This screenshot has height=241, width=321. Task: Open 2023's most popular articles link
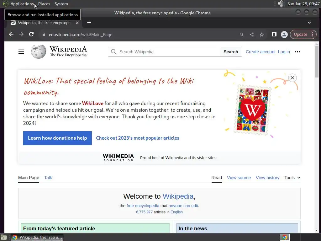click(138, 138)
